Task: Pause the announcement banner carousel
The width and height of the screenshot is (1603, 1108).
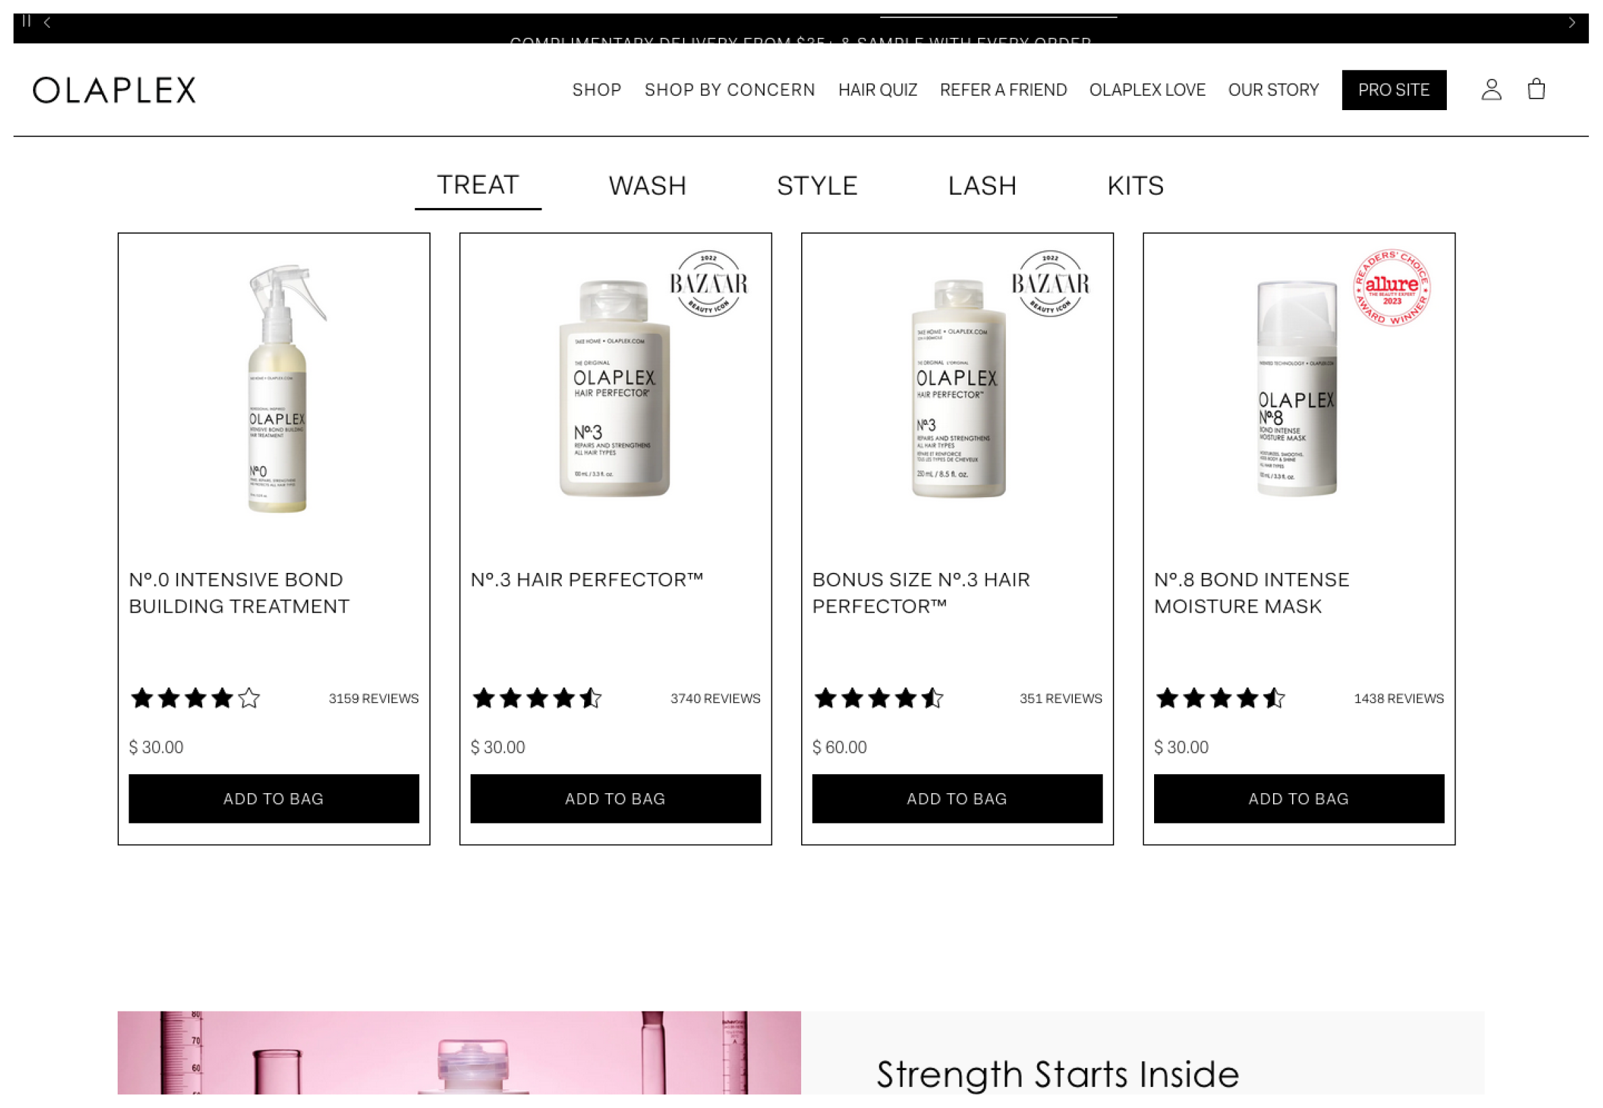Action: [x=26, y=21]
